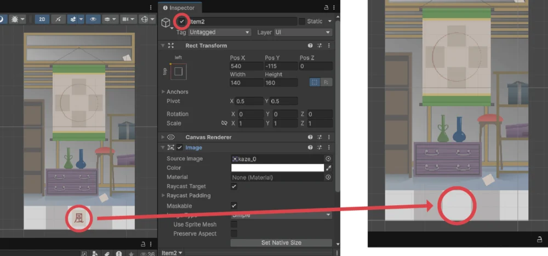Click the Rect Transform help icon

click(311, 46)
